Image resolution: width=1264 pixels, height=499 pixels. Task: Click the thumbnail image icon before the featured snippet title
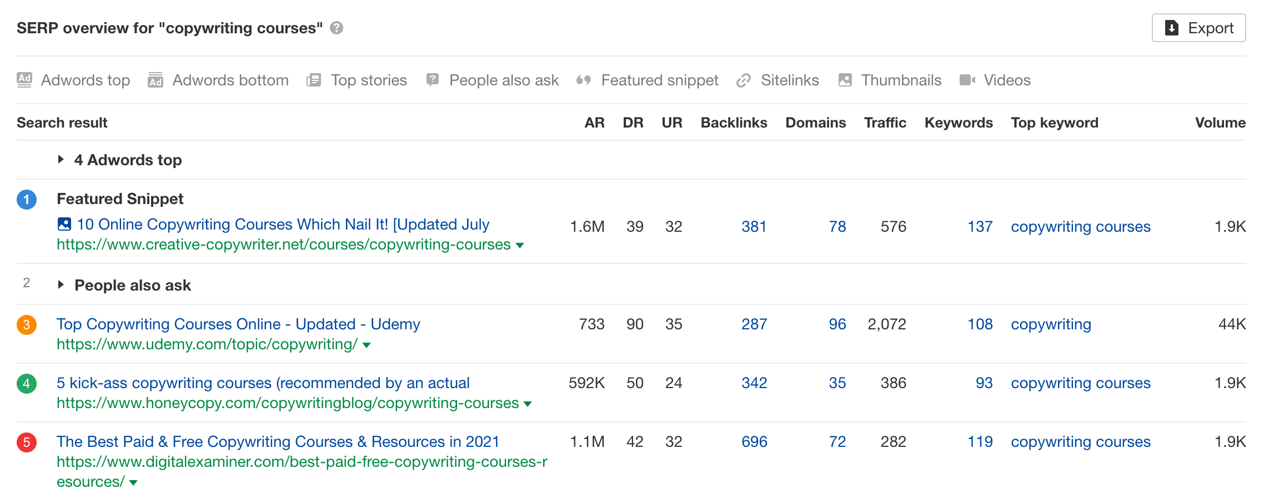coord(64,224)
